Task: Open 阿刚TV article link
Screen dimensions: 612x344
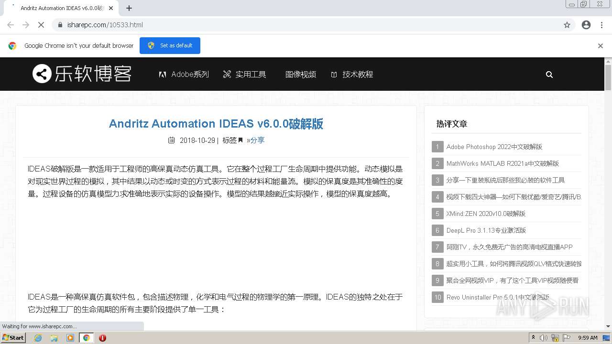Action: point(509,247)
